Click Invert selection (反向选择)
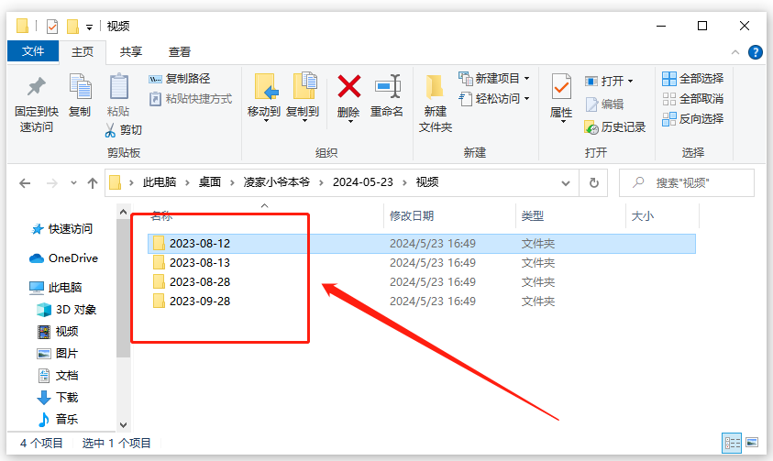The width and height of the screenshot is (773, 461). [x=692, y=119]
